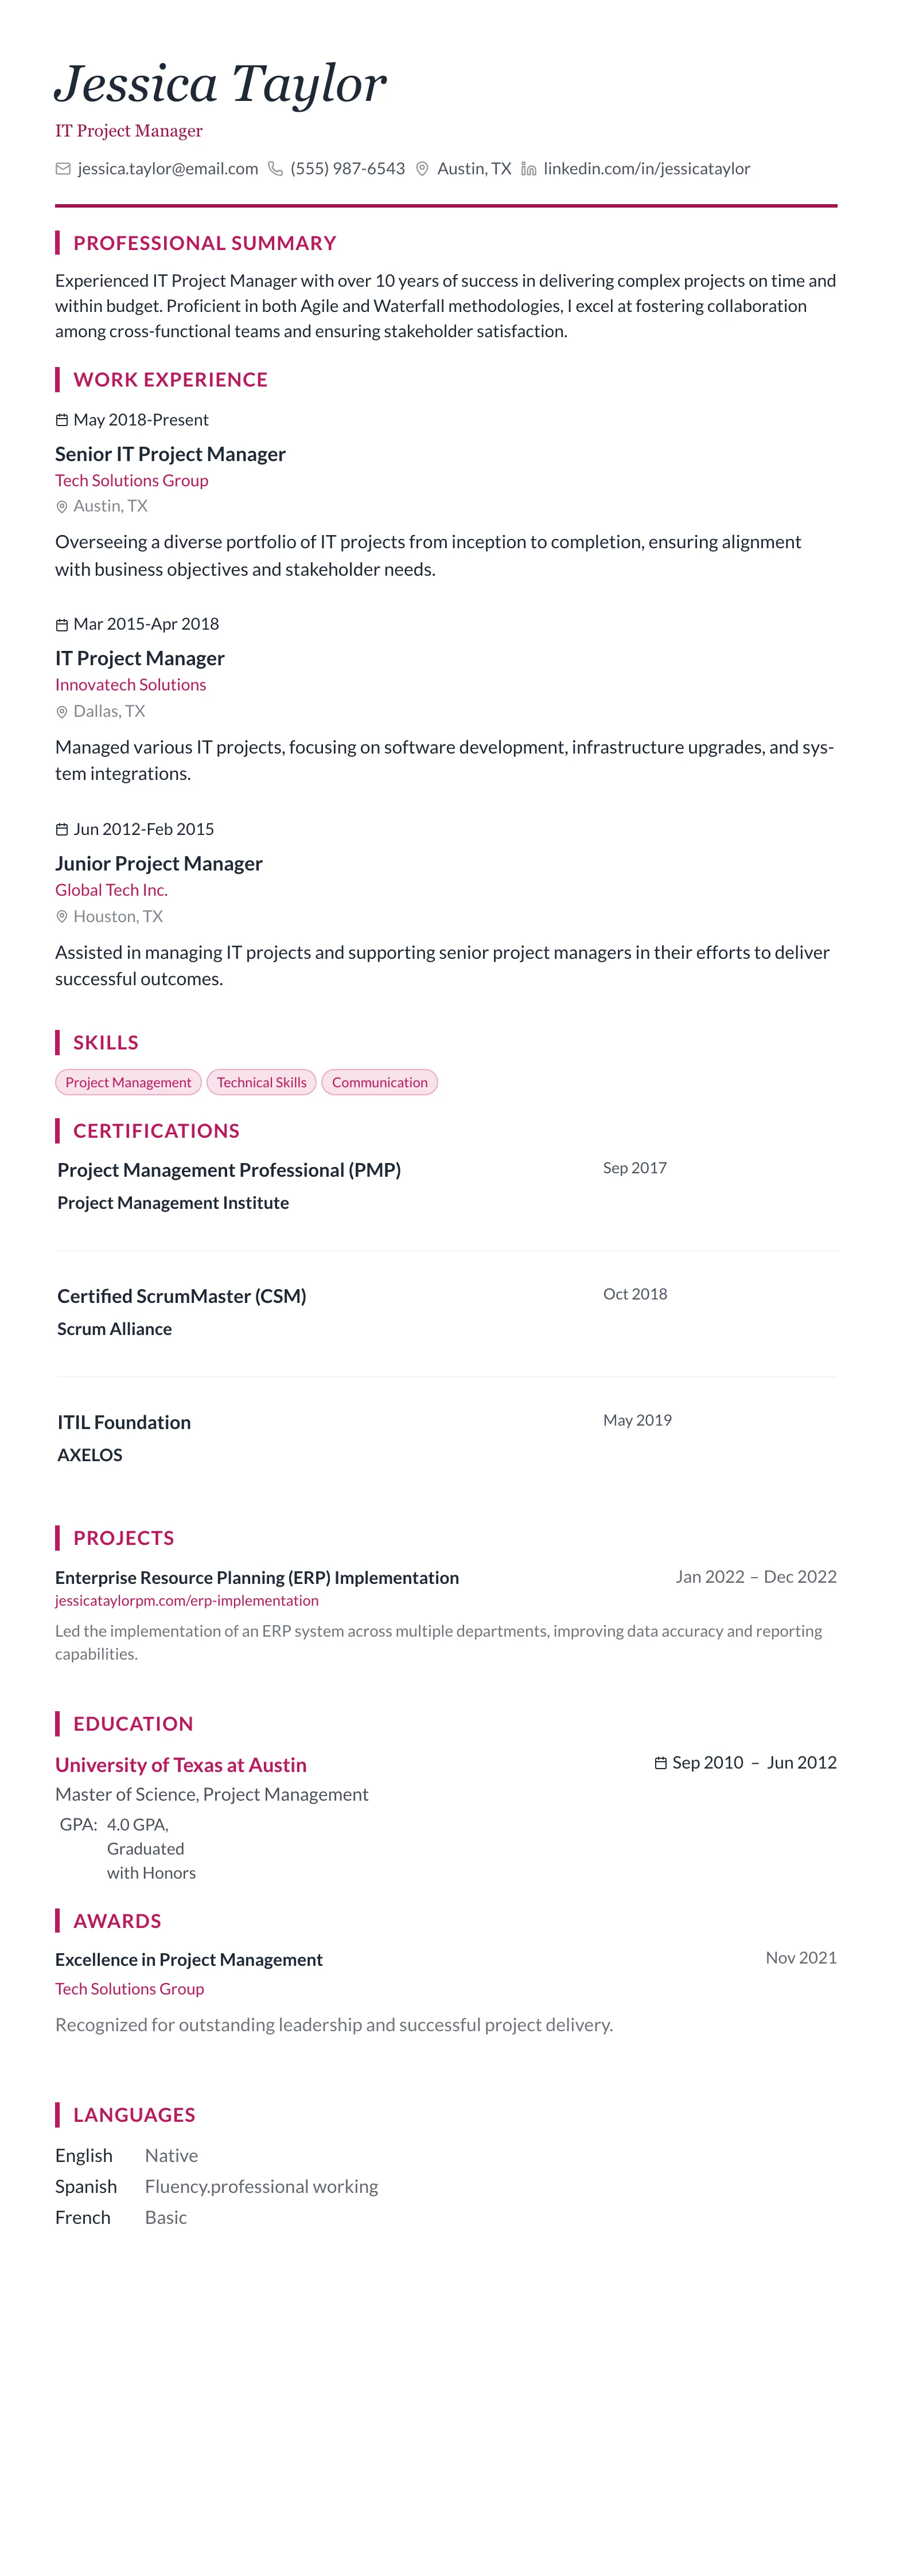Select the Communication skill tag

(380, 1082)
